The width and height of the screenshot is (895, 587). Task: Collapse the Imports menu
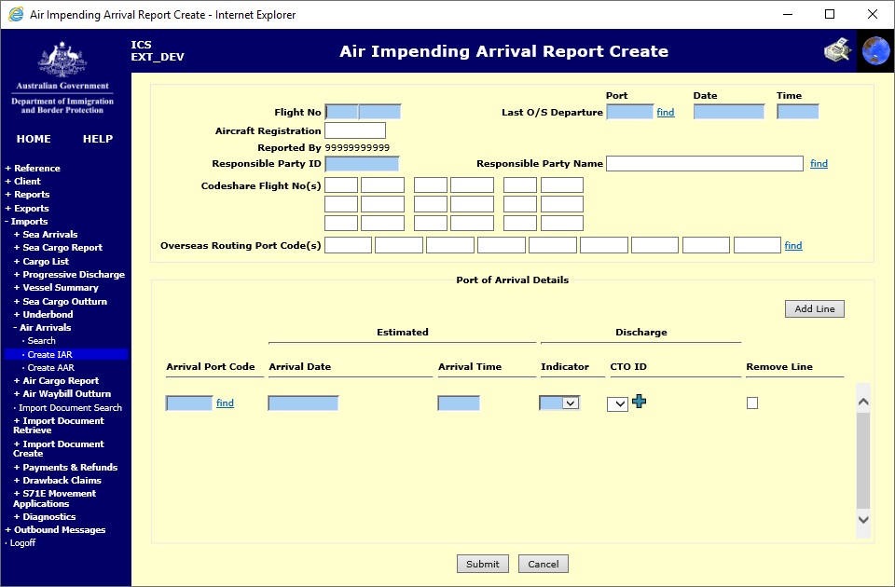pyautogui.click(x=26, y=222)
